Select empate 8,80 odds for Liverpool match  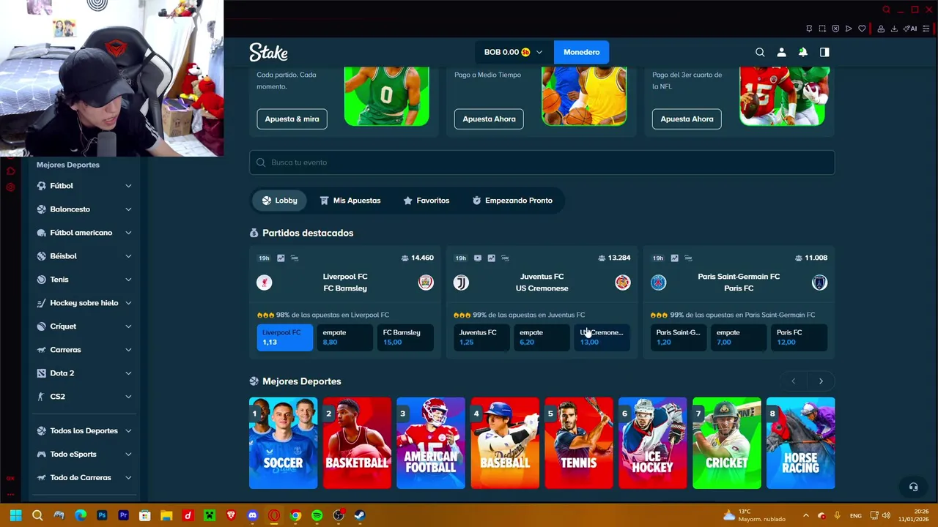(x=345, y=337)
